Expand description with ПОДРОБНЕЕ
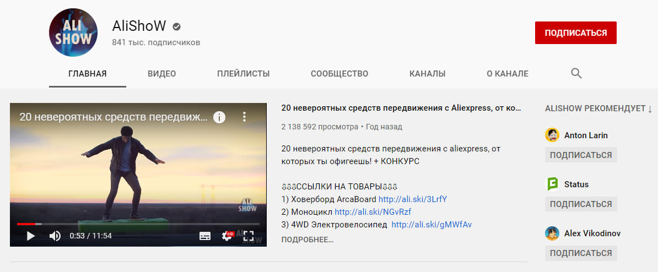This screenshot has height=272, width=658. coord(307,240)
